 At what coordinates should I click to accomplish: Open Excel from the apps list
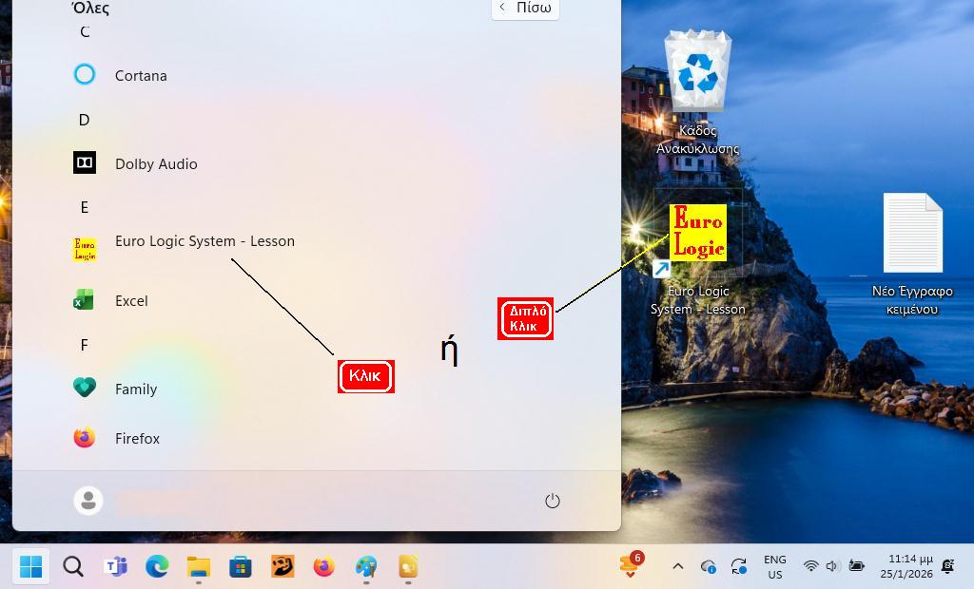tap(130, 300)
